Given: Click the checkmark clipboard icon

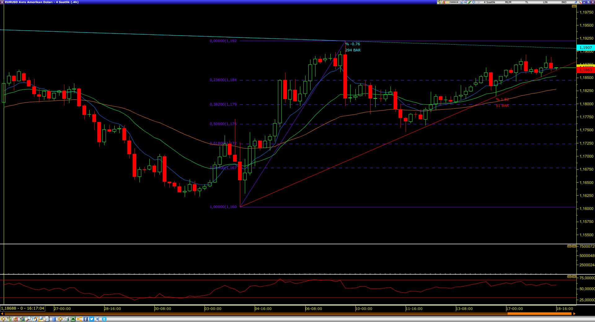Looking at the screenshot, I should [x=98, y=319].
